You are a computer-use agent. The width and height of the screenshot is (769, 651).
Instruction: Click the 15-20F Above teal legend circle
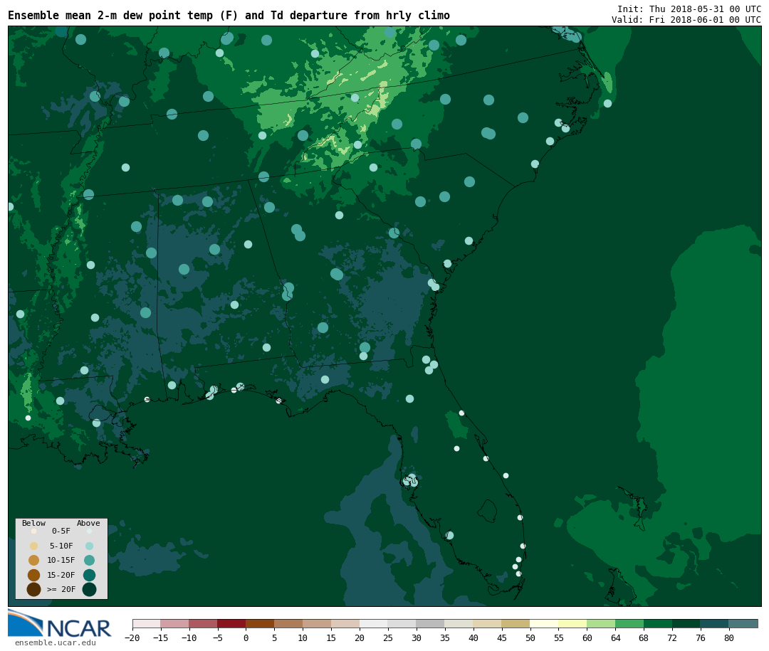click(x=89, y=575)
